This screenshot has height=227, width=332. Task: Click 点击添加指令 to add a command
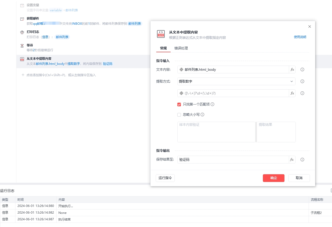point(61,75)
